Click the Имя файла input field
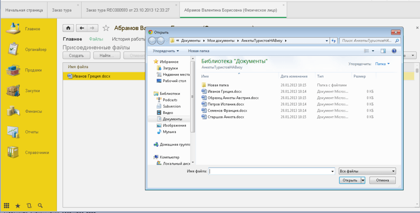 point(269,171)
